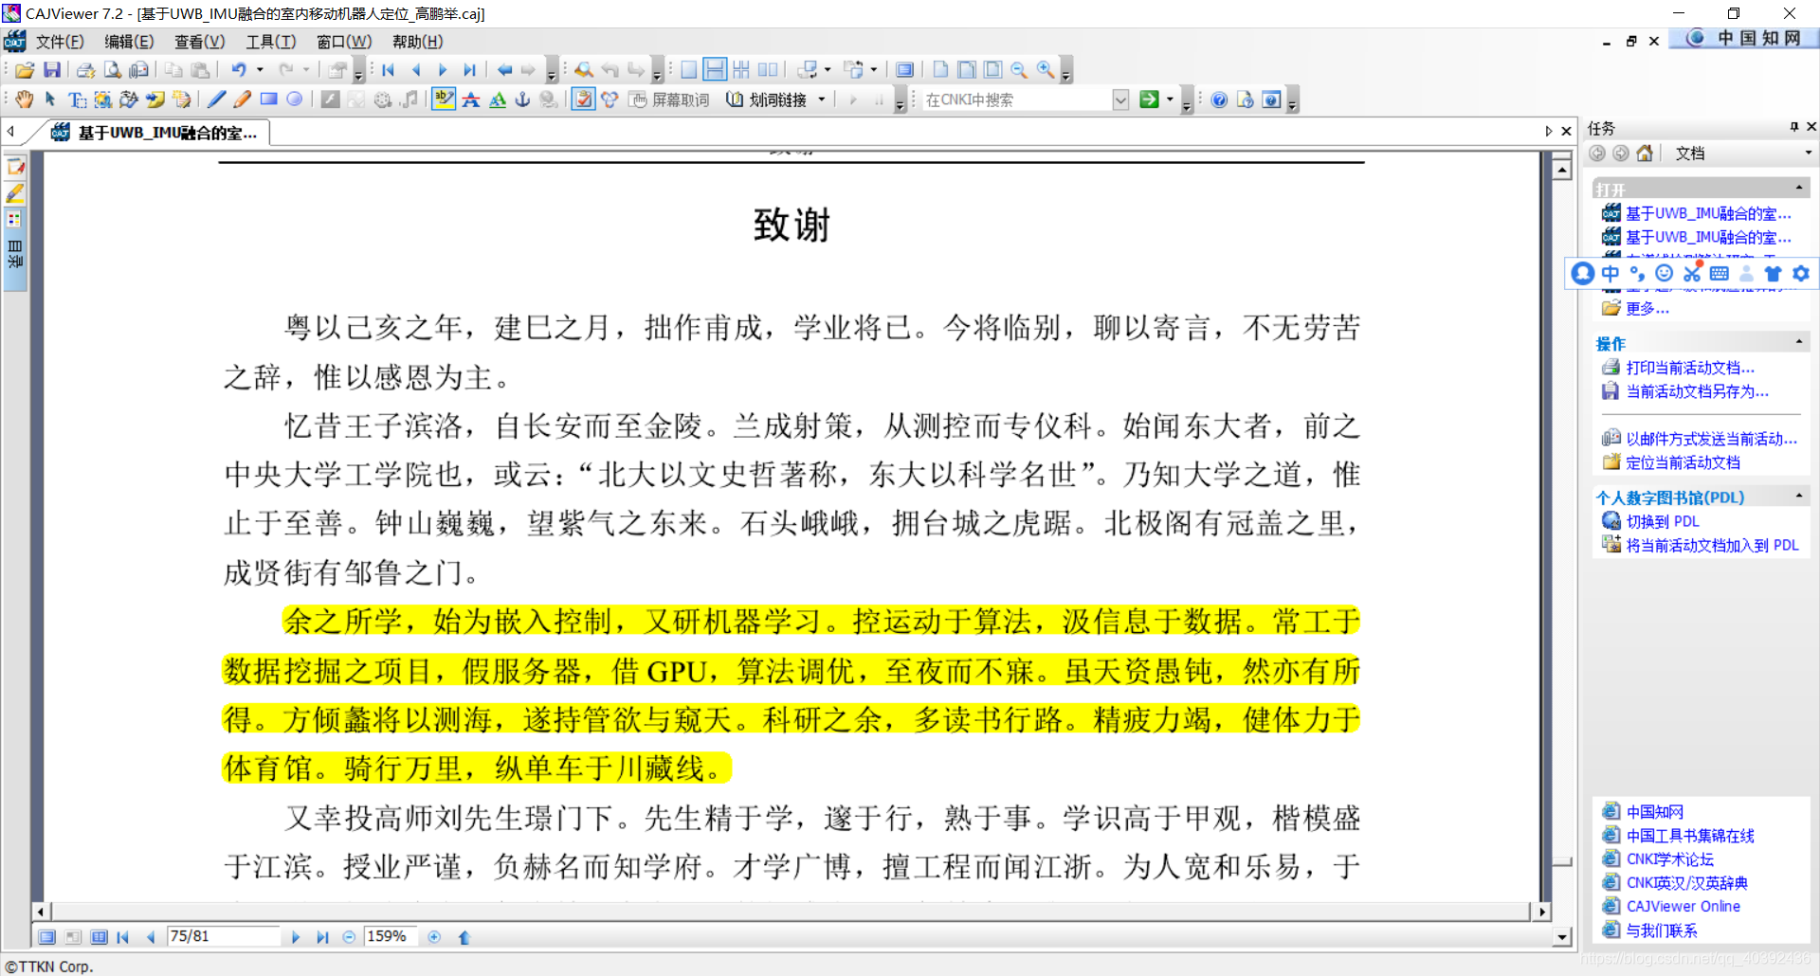Click the 159% zoom level field
Image resolution: width=1820 pixels, height=976 pixels.
(x=390, y=936)
